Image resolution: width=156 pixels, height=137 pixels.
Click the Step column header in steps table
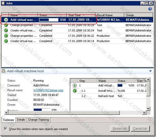coord(87,81)
